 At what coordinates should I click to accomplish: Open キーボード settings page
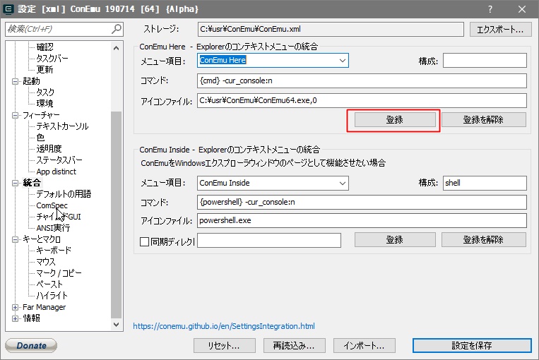click(x=54, y=251)
